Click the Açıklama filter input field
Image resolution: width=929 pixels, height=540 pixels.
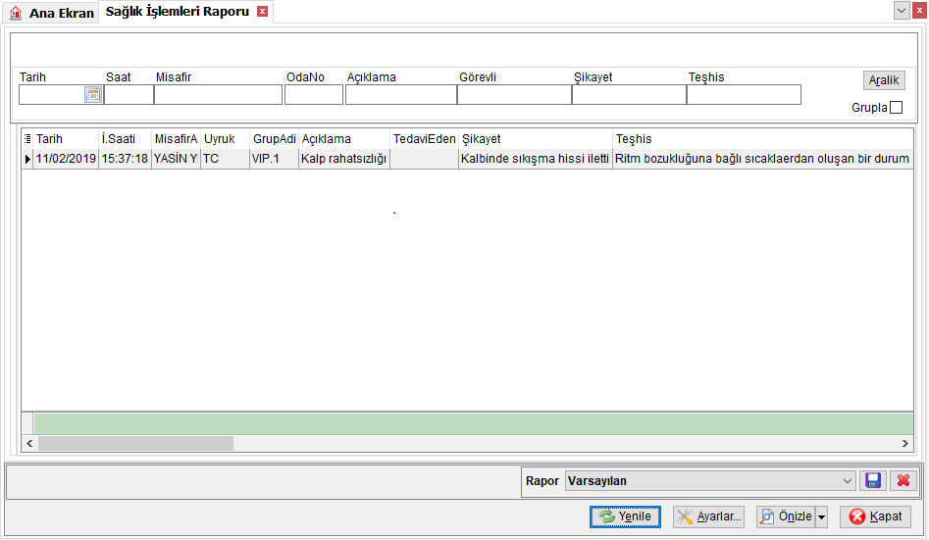click(x=401, y=95)
